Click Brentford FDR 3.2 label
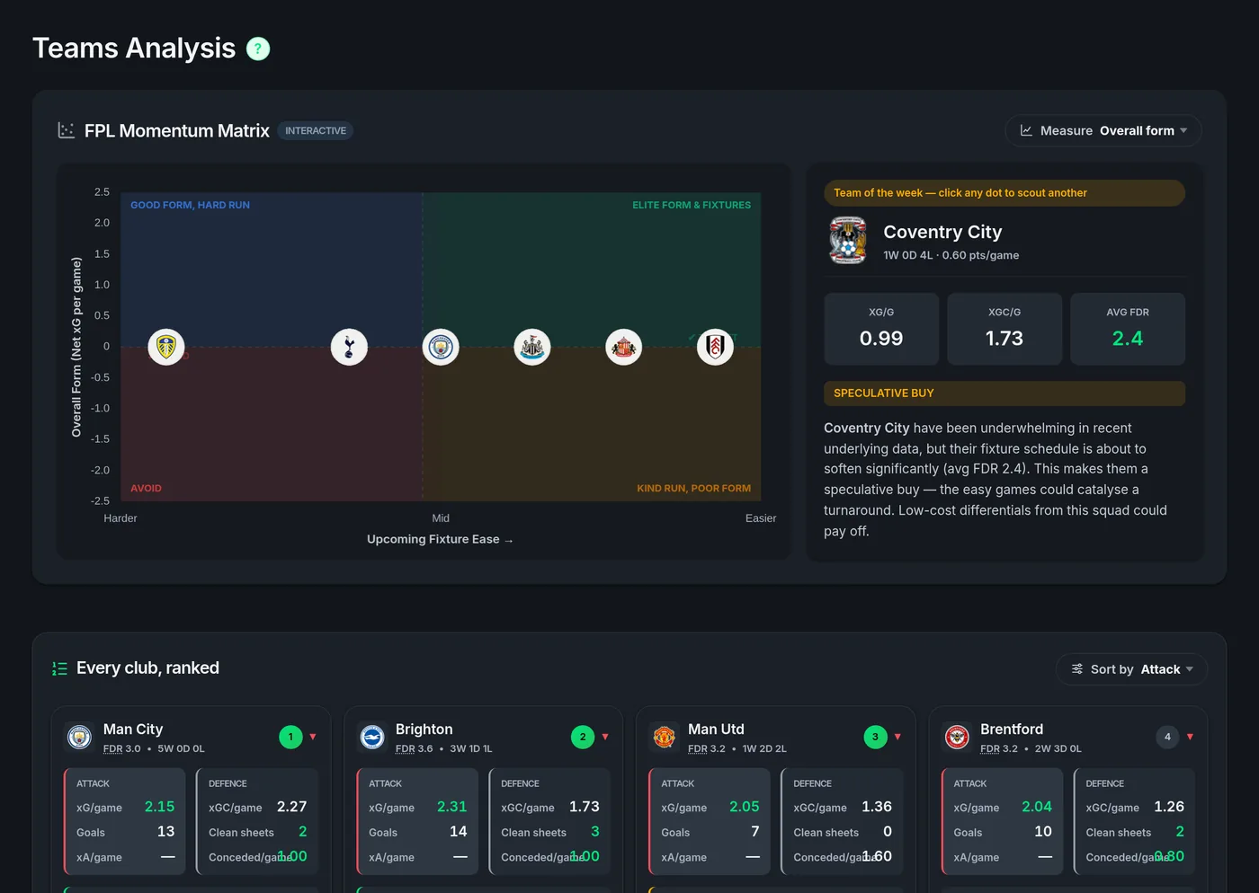This screenshot has height=893, width=1259. tap(999, 749)
